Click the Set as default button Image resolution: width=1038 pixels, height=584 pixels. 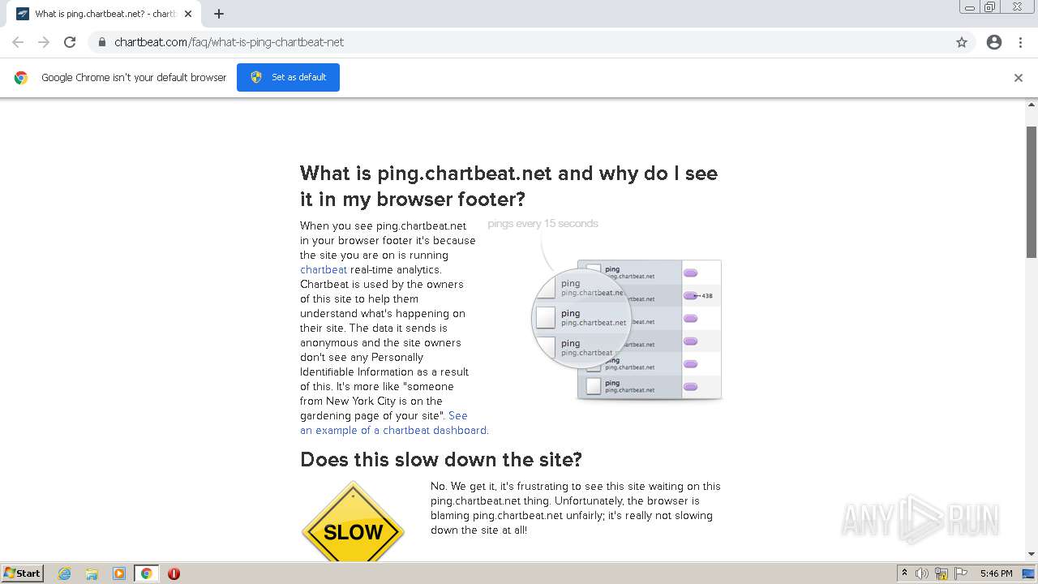(288, 77)
